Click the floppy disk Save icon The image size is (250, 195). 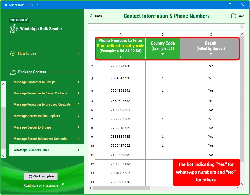pos(234,16)
